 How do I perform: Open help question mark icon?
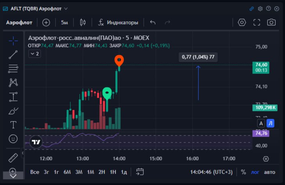[269, 9]
